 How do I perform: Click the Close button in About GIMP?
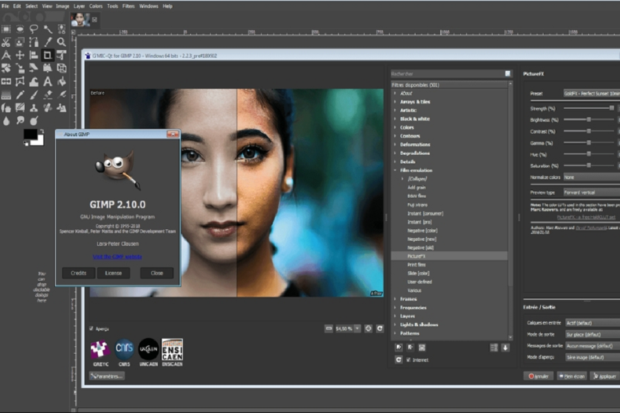pyautogui.click(x=156, y=273)
